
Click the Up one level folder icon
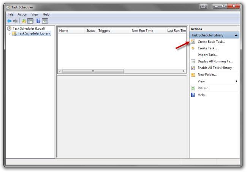24,21
